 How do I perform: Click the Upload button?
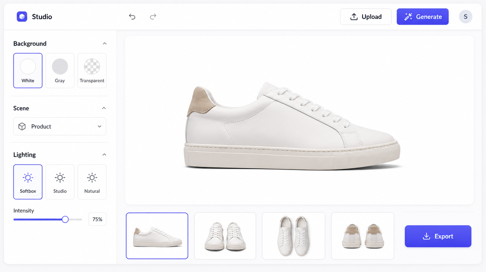pos(366,17)
